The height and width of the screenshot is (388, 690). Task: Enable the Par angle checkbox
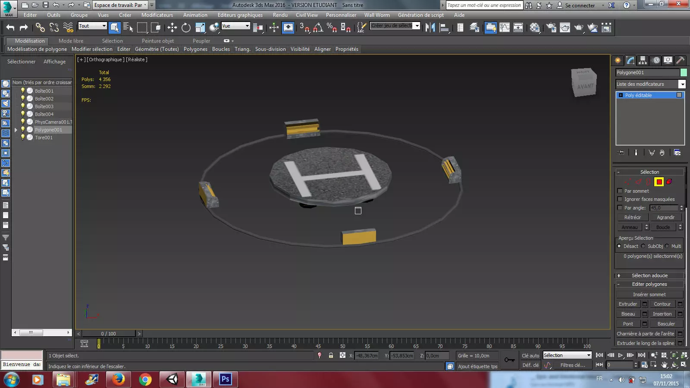(x=620, y=208)
